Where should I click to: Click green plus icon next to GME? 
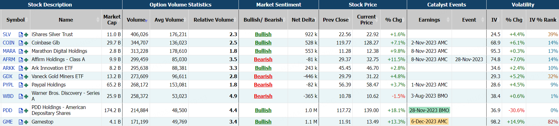tap(26, 122)
